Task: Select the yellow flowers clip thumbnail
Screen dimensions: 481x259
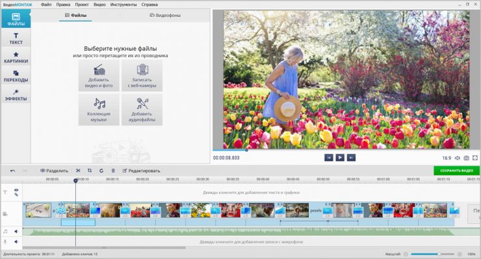Action: pos(201,210)
